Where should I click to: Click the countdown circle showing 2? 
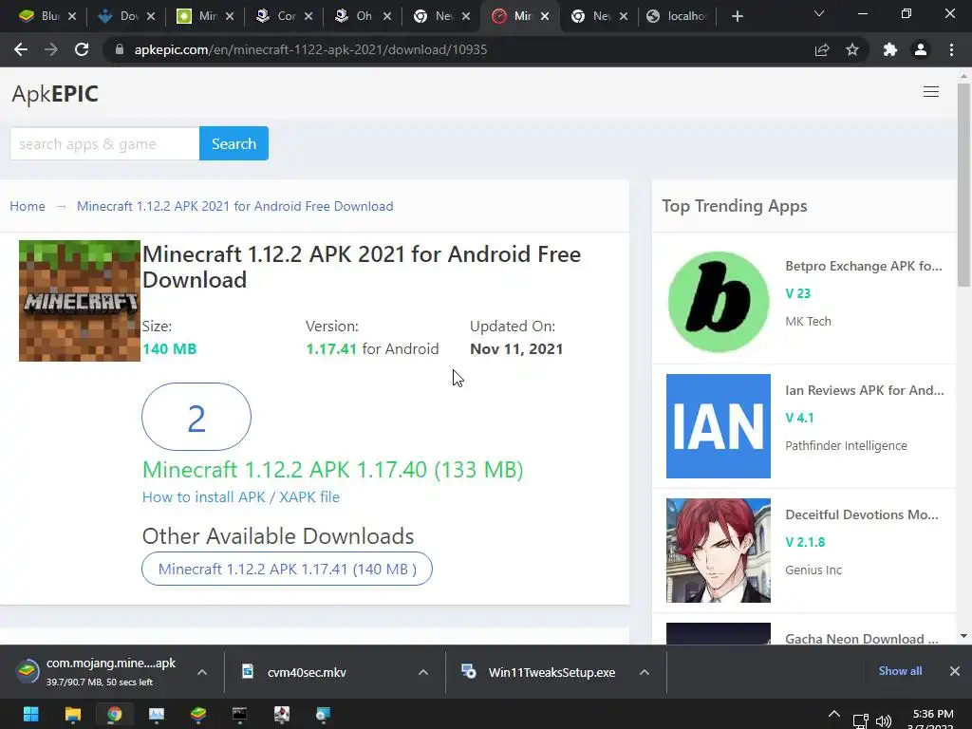click(x=196, y=417)
